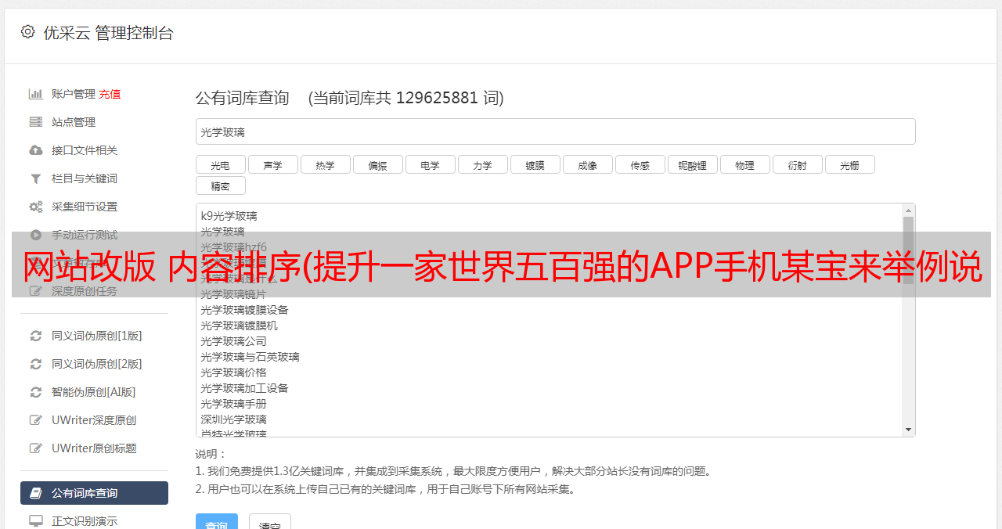The height and width of the screenshot is (529, 1002).
Task: Click the refresh icon for 同义词伪原创[2版]
Action: point(36,364)
